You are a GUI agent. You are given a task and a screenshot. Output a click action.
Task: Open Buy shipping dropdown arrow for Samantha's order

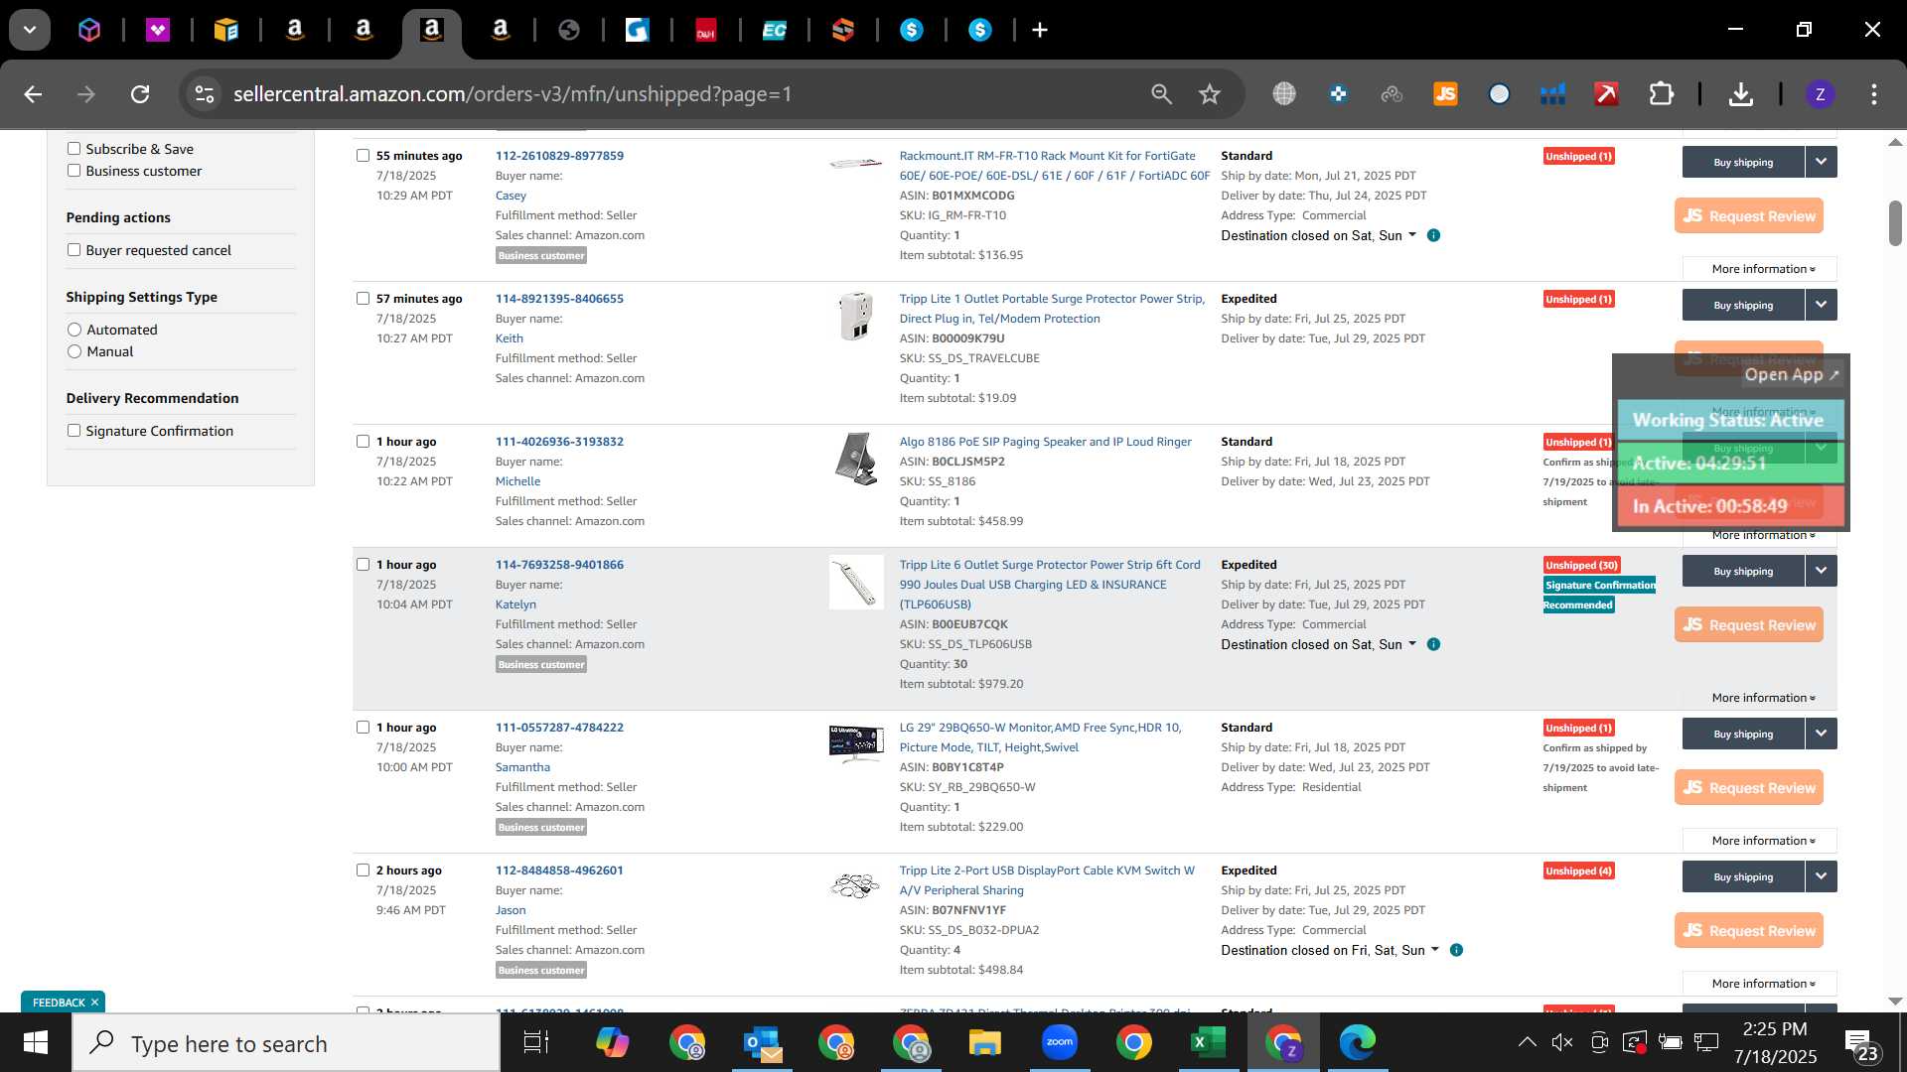tap(1822, 734)
